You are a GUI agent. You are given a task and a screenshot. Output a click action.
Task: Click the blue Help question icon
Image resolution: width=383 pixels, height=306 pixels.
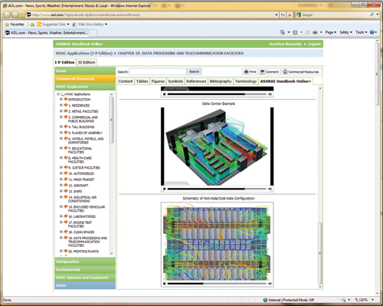(x=372, y=32)
